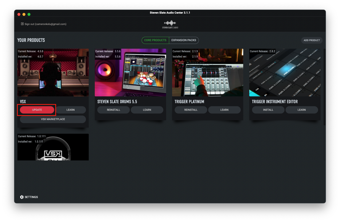
Task: Open the VSX Marketplace
Action: point(53,119)
